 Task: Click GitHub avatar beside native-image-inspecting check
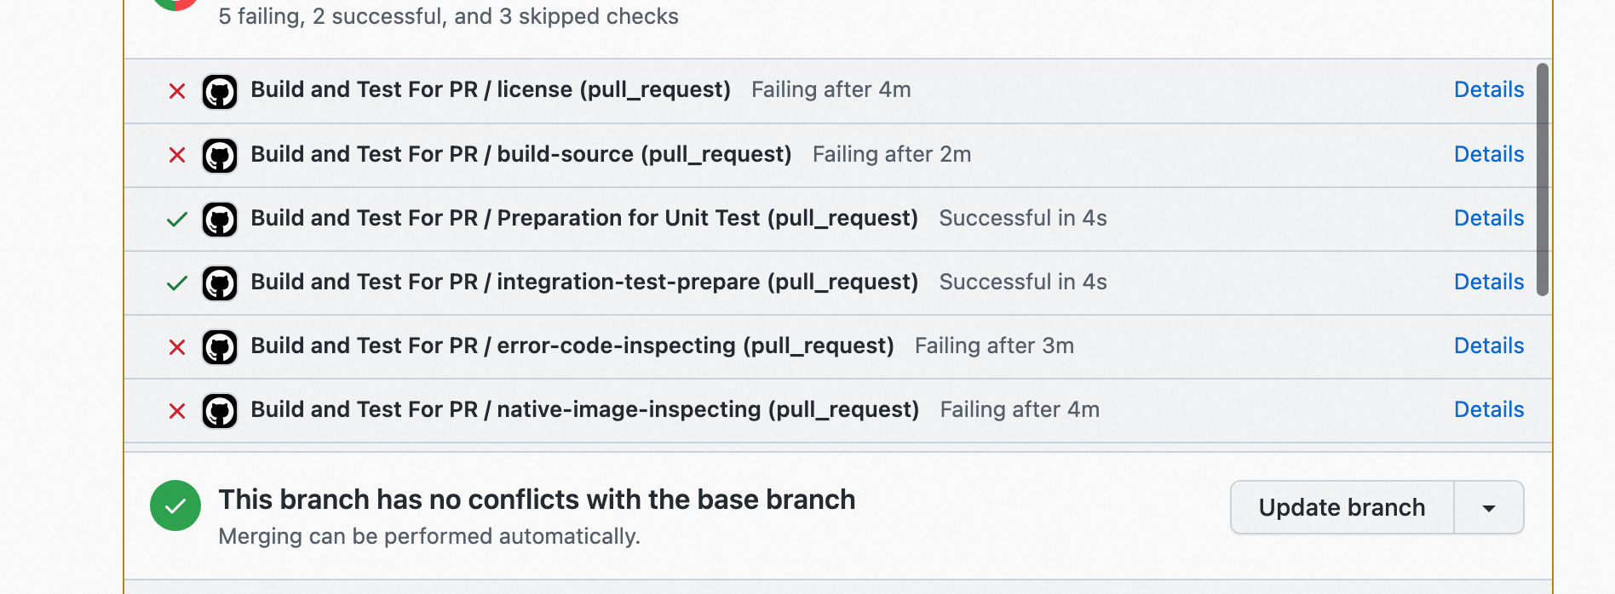pos(220,411)
